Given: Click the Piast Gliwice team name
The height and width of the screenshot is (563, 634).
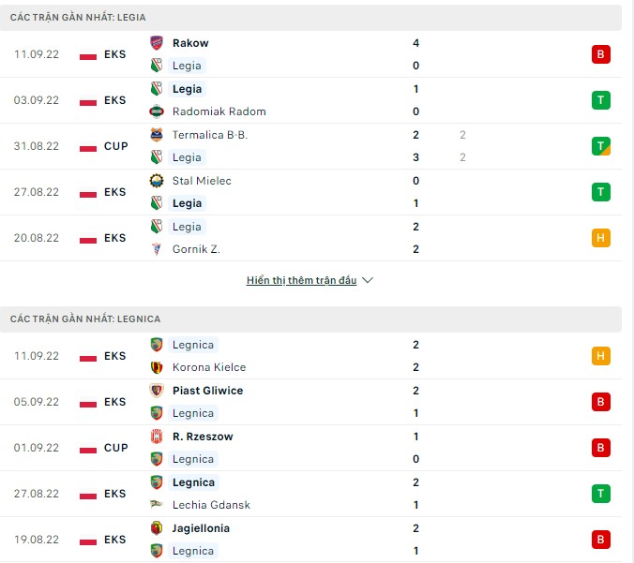Looking at the screenshot, I should [x=207, y=391].
